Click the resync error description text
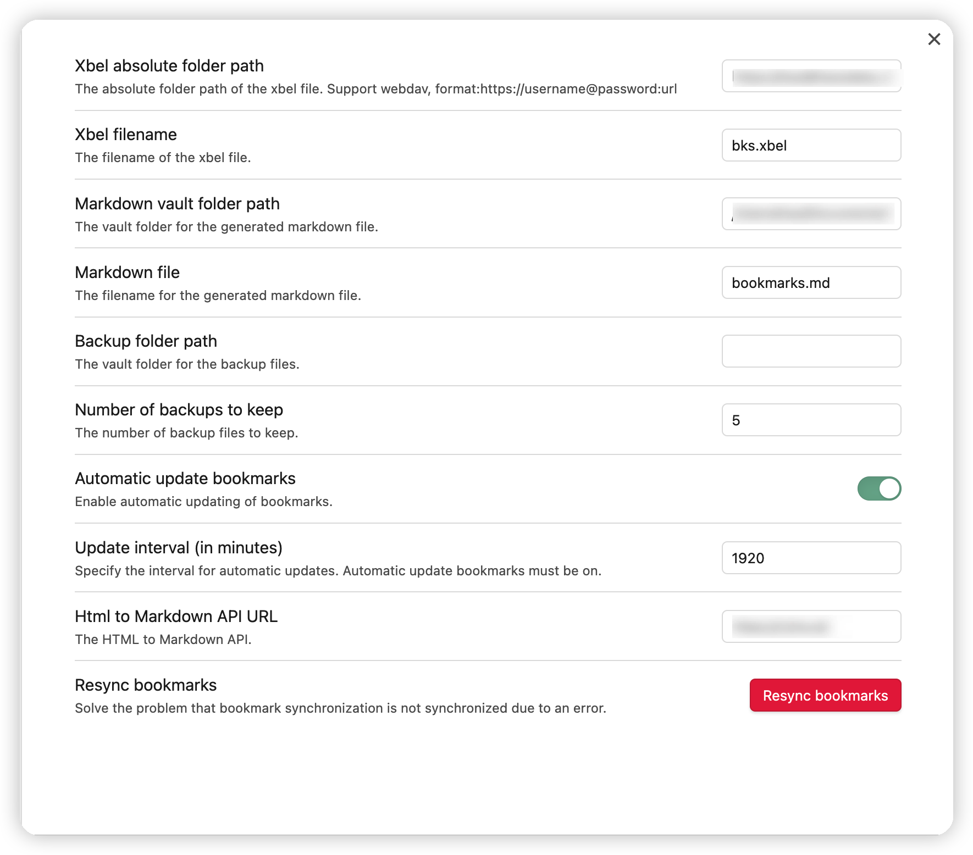 (341, 708)
